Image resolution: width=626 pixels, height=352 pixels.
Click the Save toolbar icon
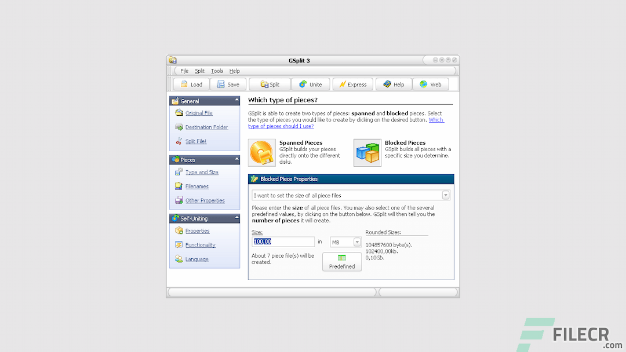tap(228, 84)
